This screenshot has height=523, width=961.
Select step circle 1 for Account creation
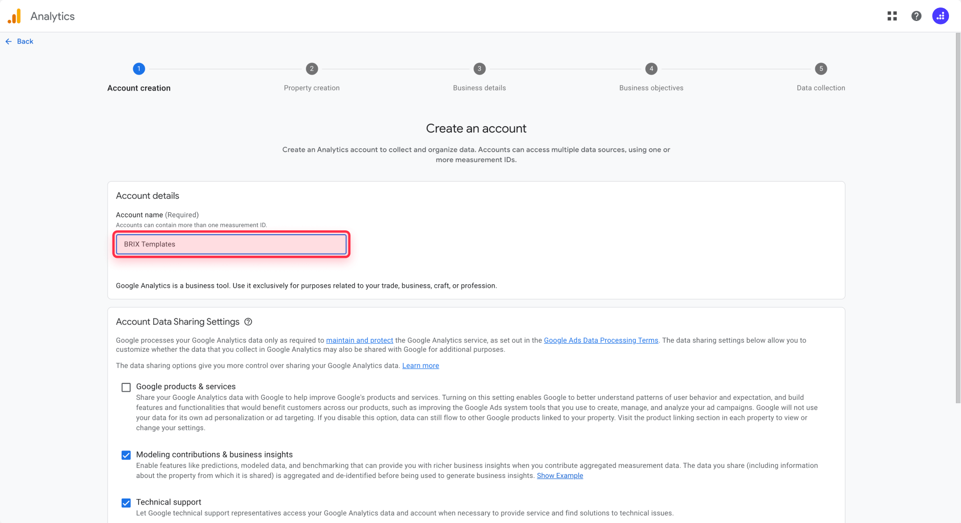139,69
